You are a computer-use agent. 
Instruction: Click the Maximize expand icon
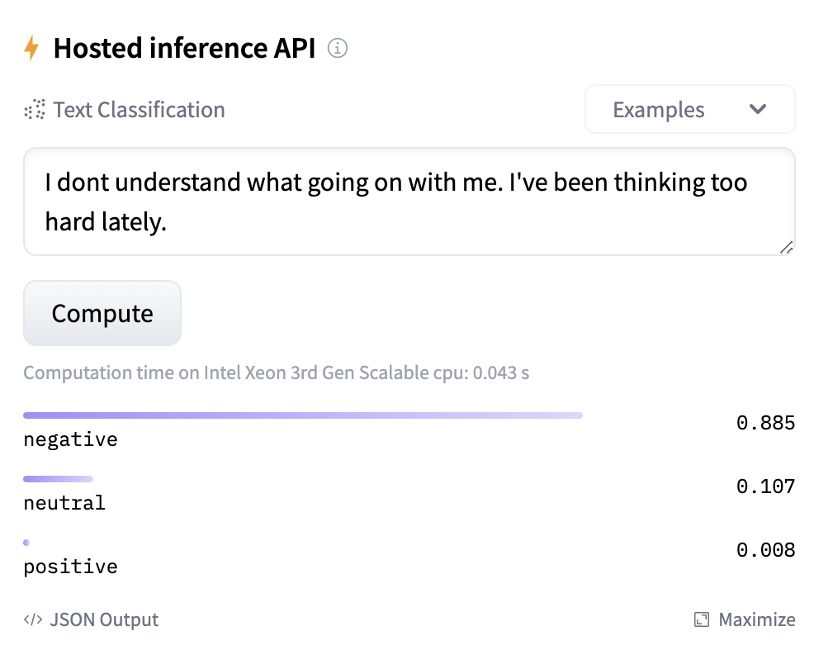(x=702, y=619)
